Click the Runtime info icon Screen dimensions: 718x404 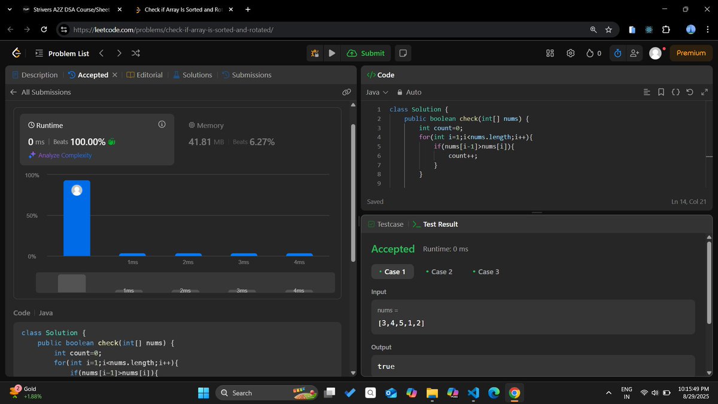(162, 124)
